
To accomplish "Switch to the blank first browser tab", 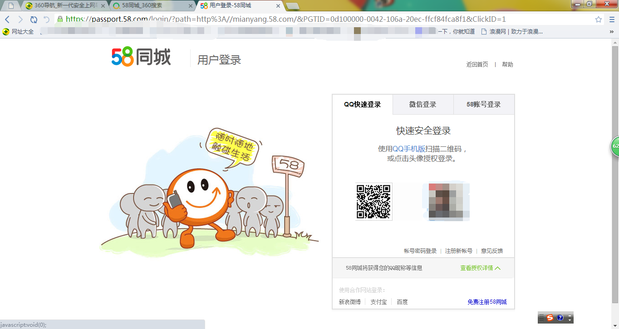I will (x=11, y=6).
